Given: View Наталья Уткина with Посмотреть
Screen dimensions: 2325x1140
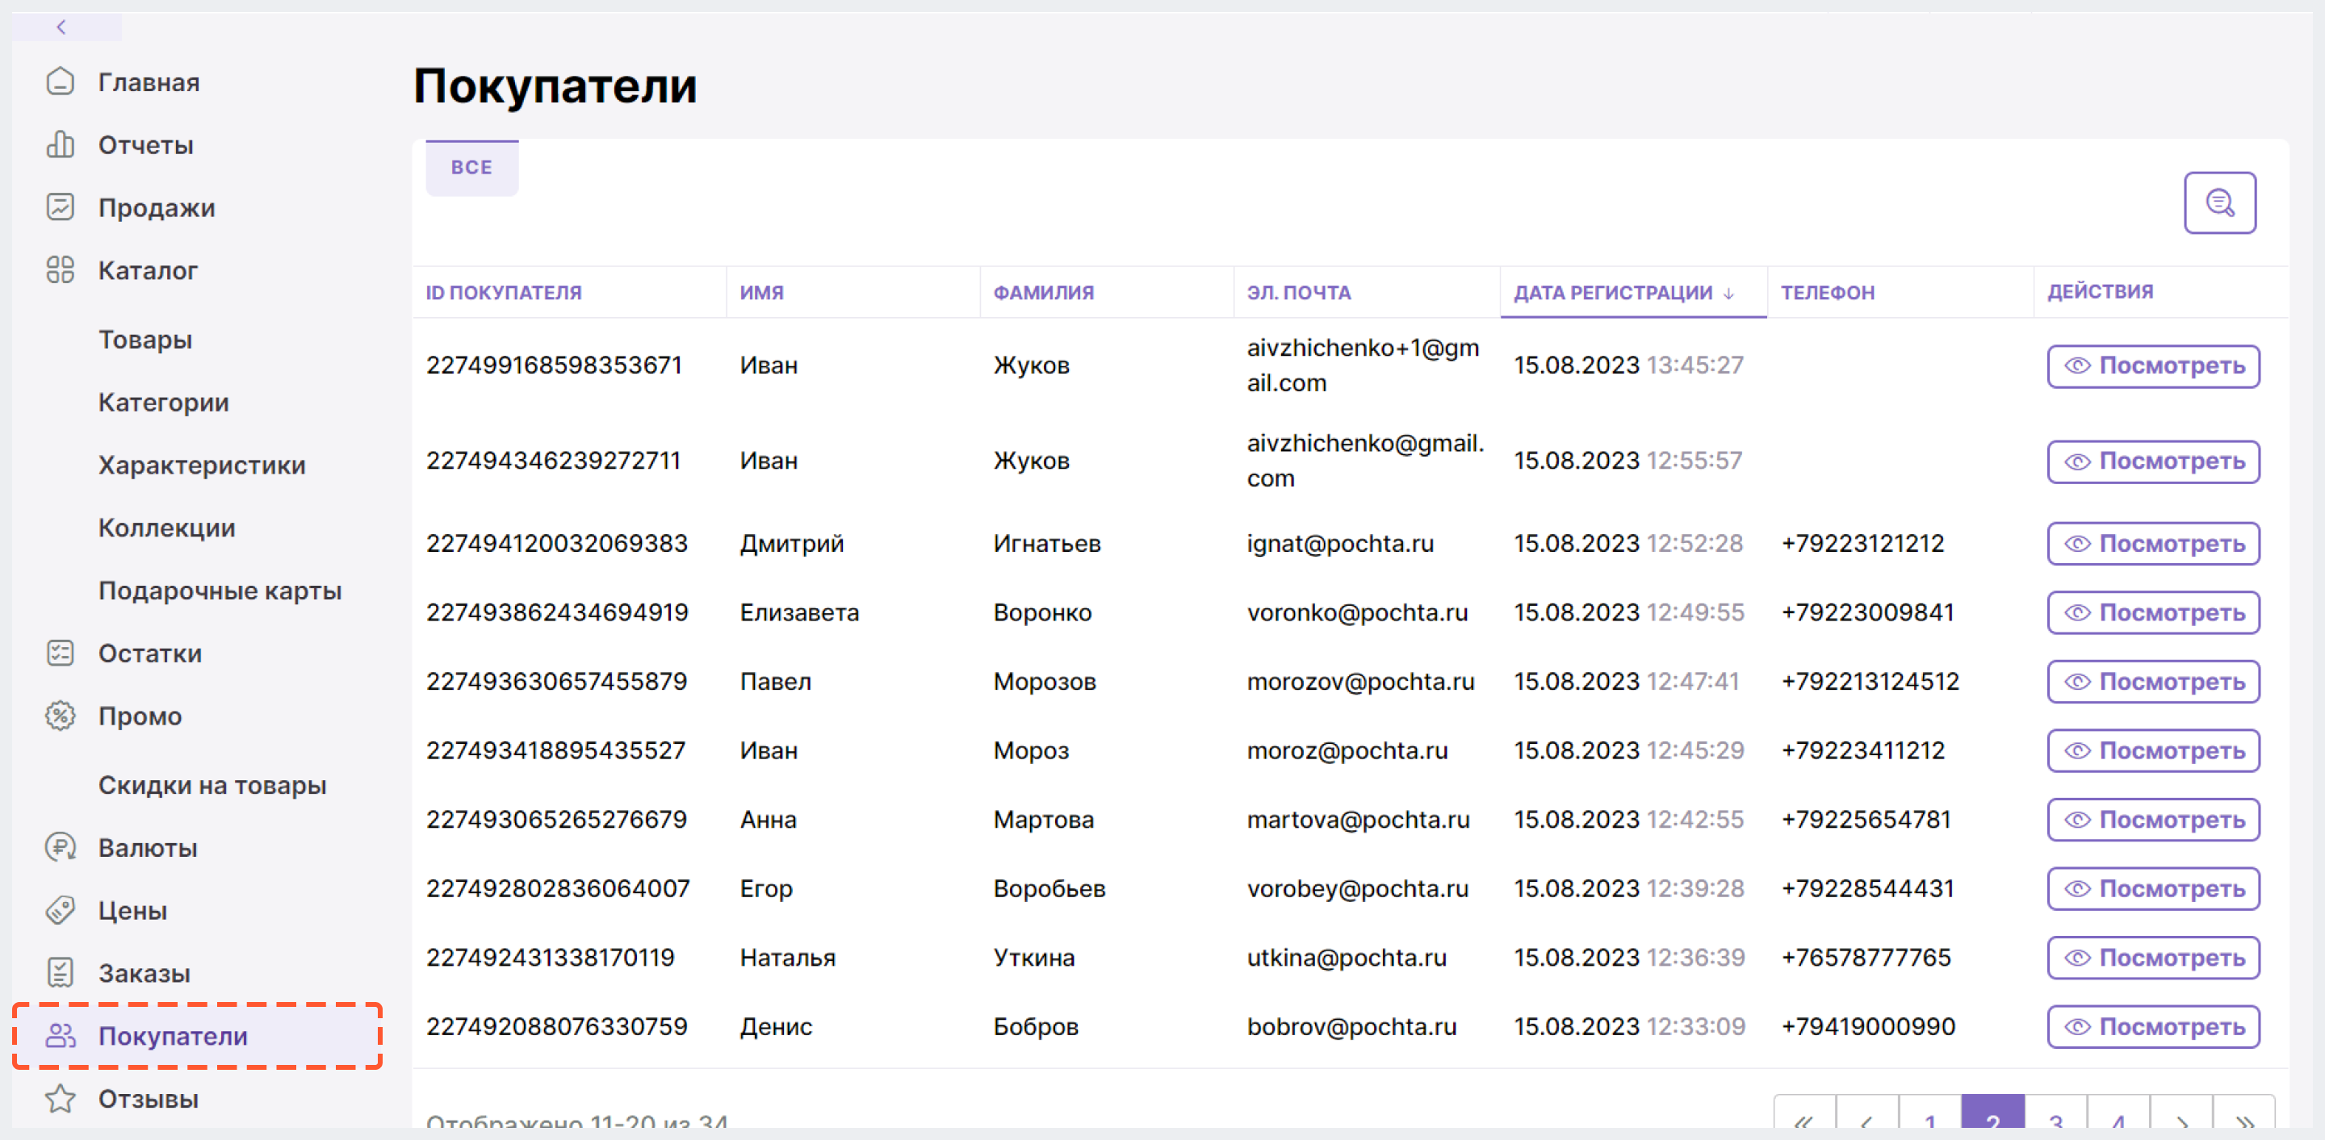Looking at the screenshot, I should point(2154,958).
